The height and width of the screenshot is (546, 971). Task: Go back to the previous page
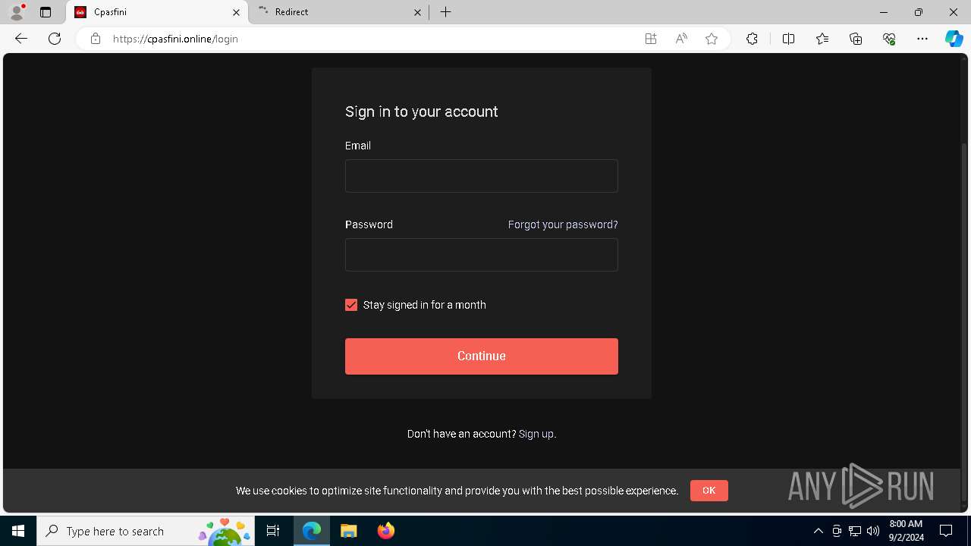tap(21, 39)
